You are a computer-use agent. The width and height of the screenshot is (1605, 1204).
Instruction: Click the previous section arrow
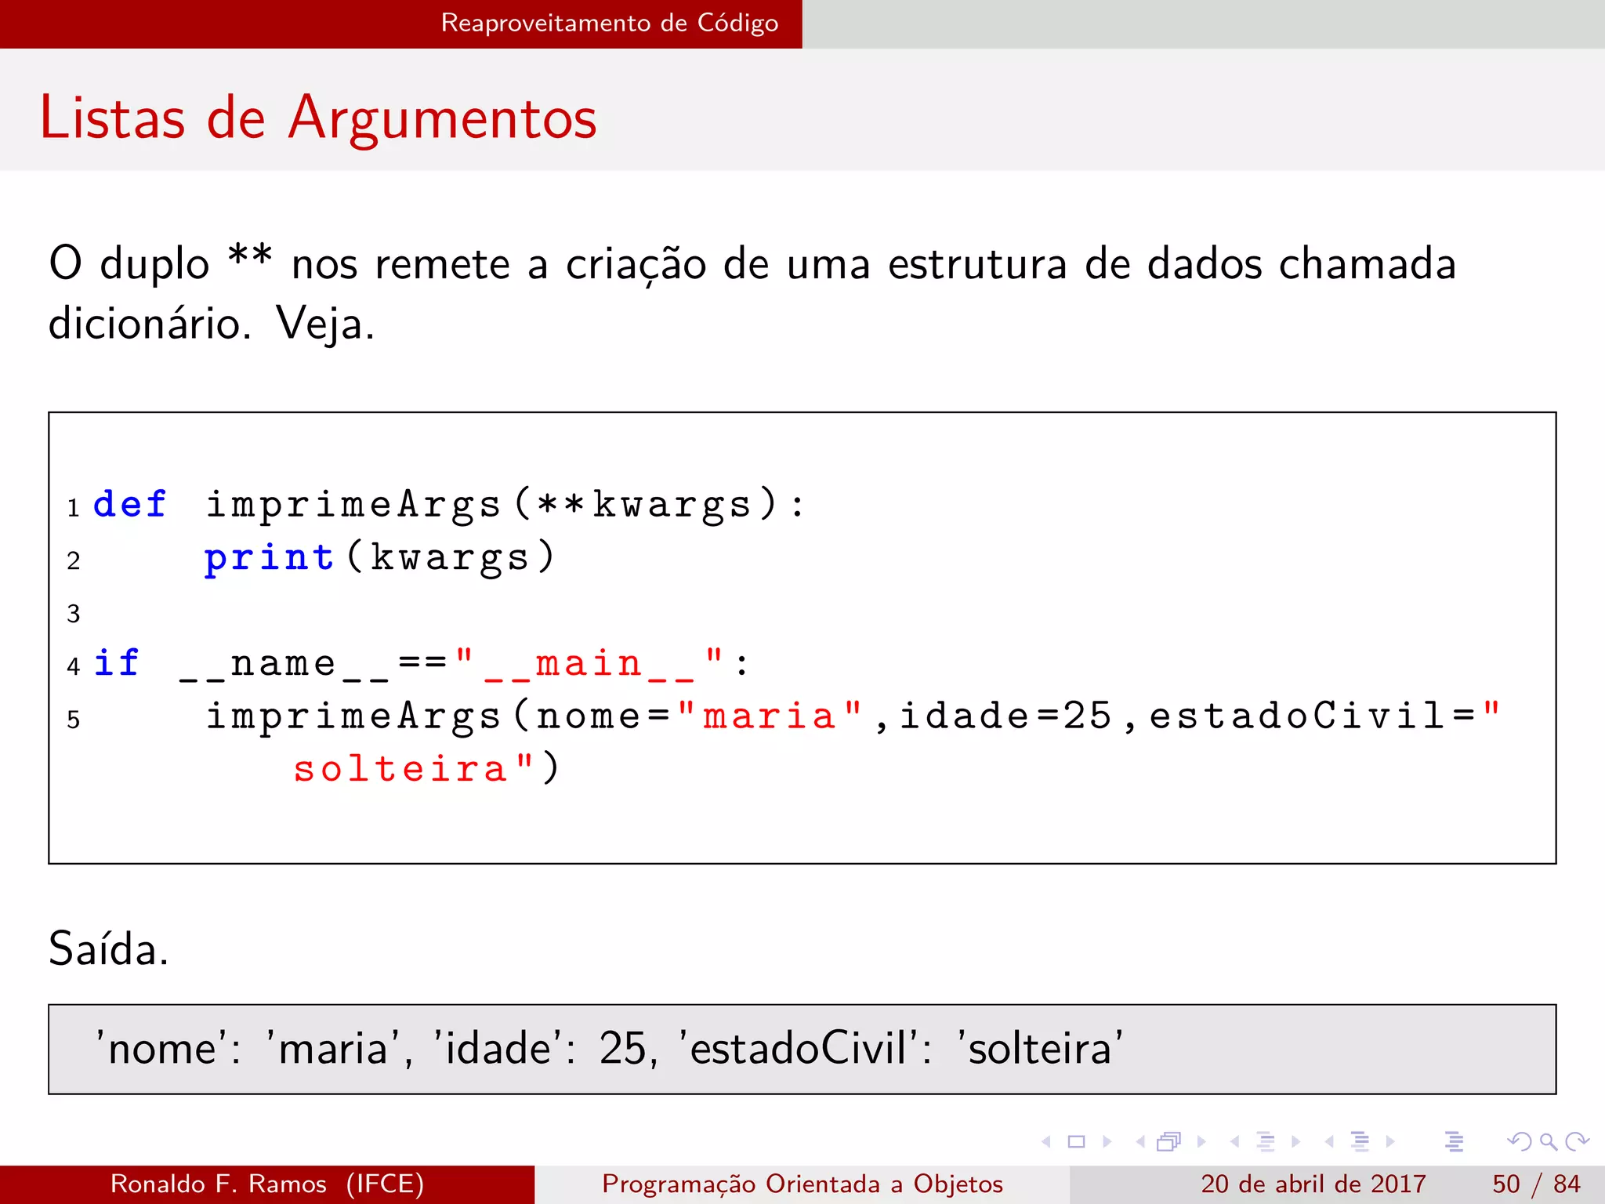1329,1141
